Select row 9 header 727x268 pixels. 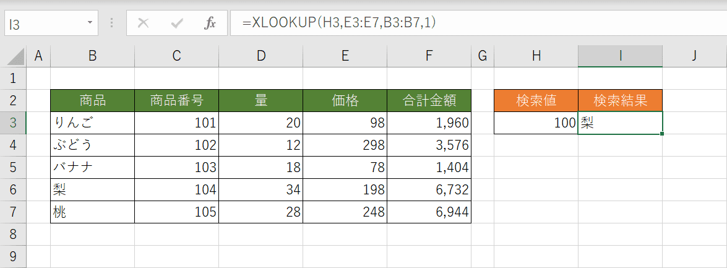(x=13, y=256)
